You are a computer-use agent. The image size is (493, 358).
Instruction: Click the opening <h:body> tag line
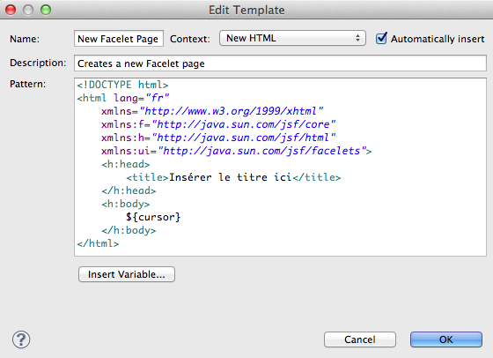(125, 204)
